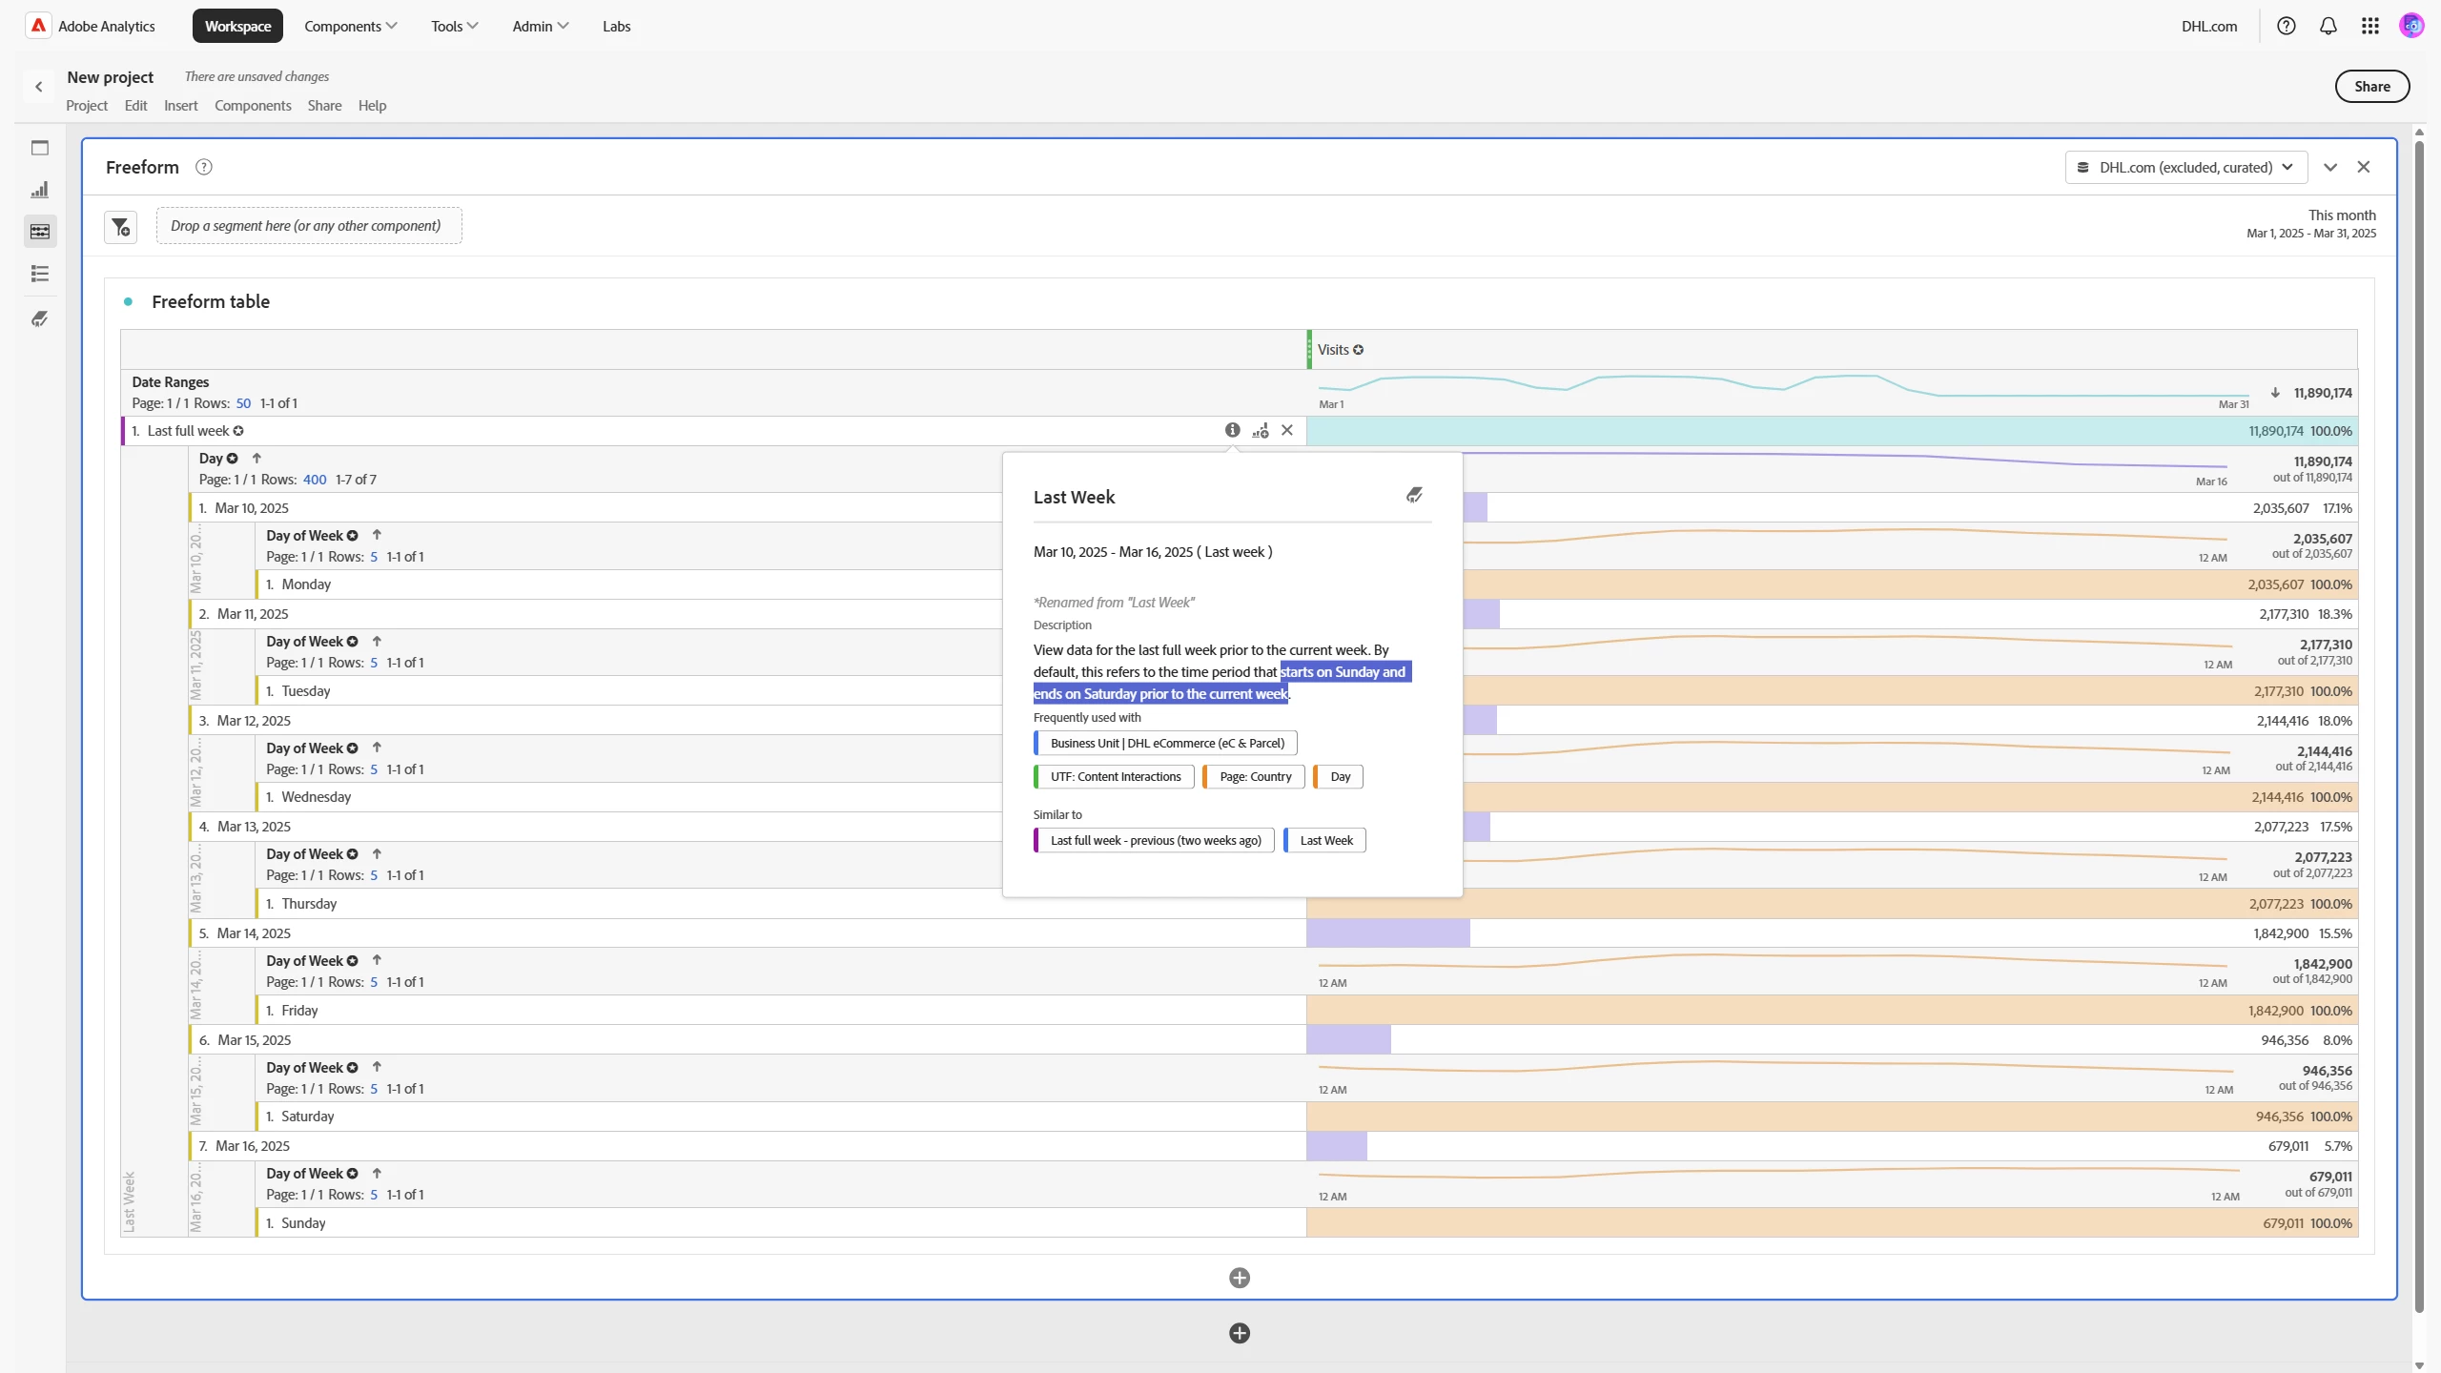The height and width of the screenshot is (1373, 2441).
Task: Click the segment drop zone field
Action: click(x=308, y=226)
